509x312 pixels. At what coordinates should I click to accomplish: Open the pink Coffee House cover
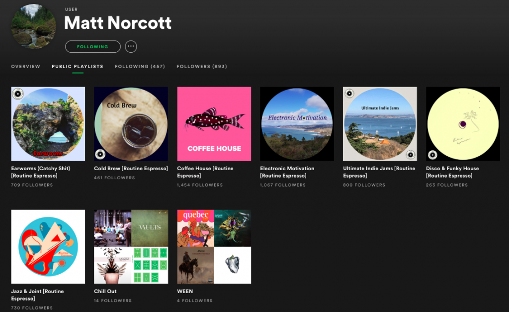[x=214, y=124]
